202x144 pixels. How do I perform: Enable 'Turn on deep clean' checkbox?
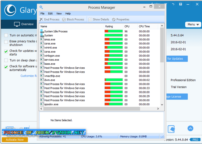[x=6, y=60]
